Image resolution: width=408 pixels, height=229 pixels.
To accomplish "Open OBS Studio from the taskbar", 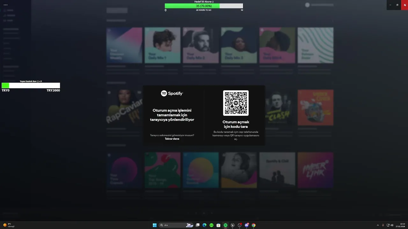I will pos(239,225).
